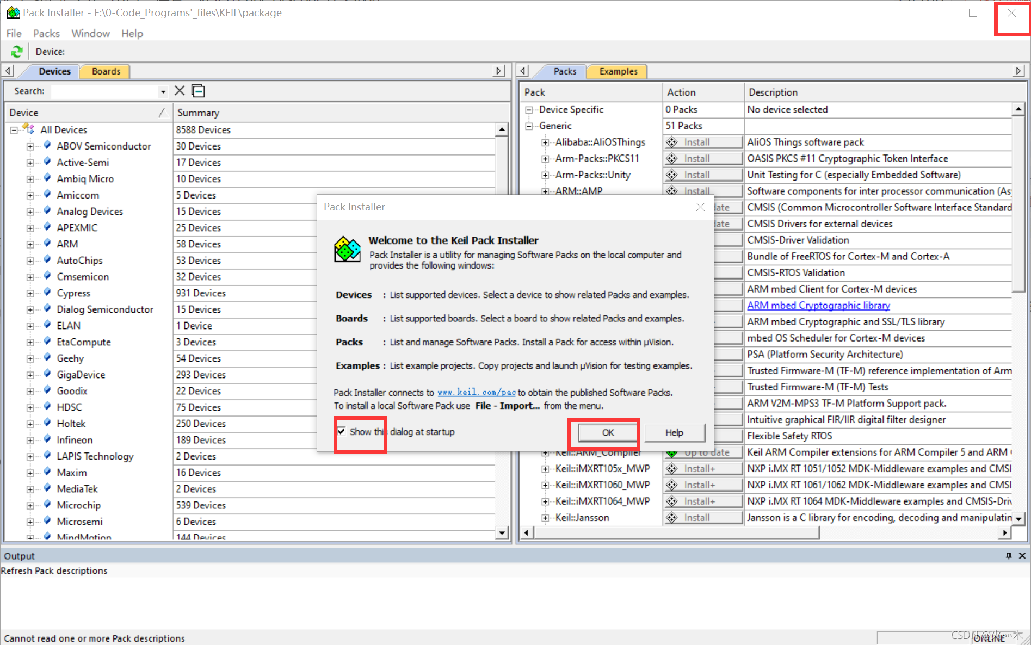
Task: Click left arrow beside the Packs tab
Action: 523,71
